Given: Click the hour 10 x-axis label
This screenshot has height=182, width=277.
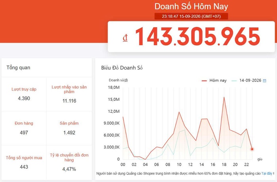Looking at the screenshot, I should click(179, 165).
